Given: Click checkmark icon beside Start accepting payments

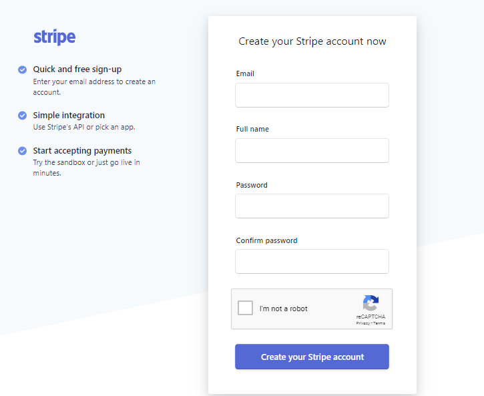Looking at the screenshot, I should point(23,151).
